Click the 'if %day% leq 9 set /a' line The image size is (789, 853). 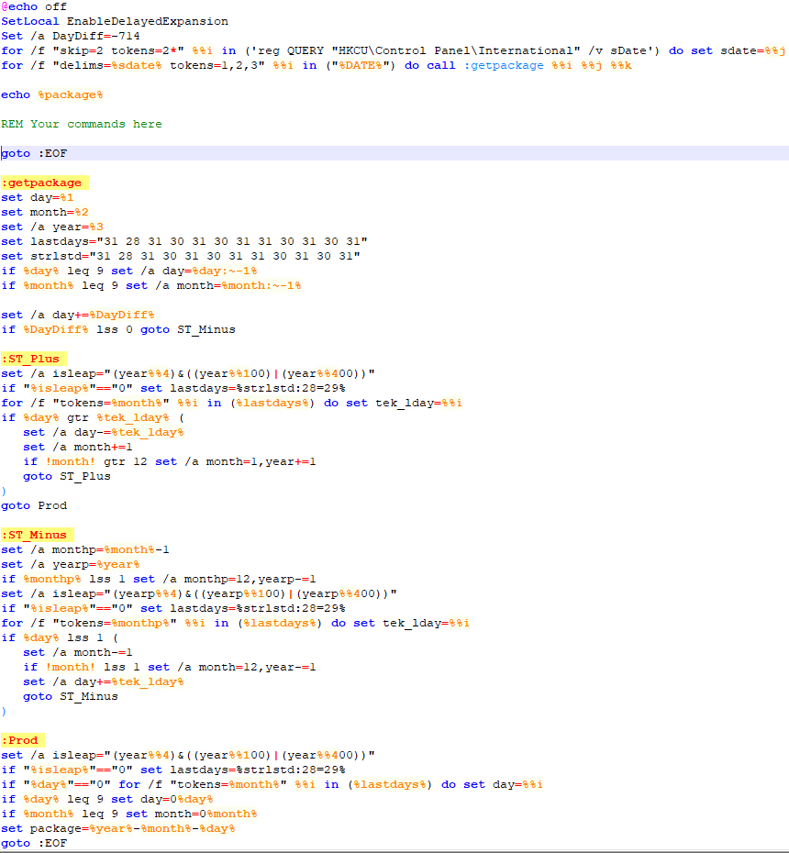pyautogui.click(x=129, y=271)
